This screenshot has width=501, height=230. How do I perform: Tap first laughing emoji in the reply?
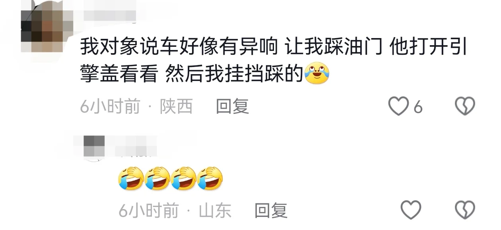pyautogui.click(x=131, y=178)
